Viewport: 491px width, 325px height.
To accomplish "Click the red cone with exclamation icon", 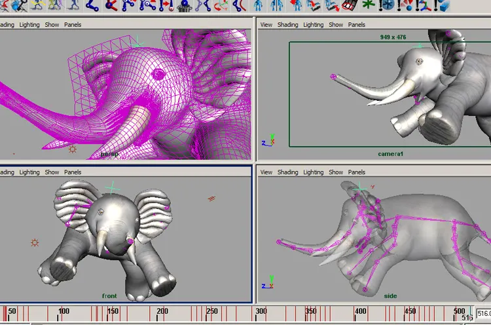I will pyautogui.click(x=405, y=6).
